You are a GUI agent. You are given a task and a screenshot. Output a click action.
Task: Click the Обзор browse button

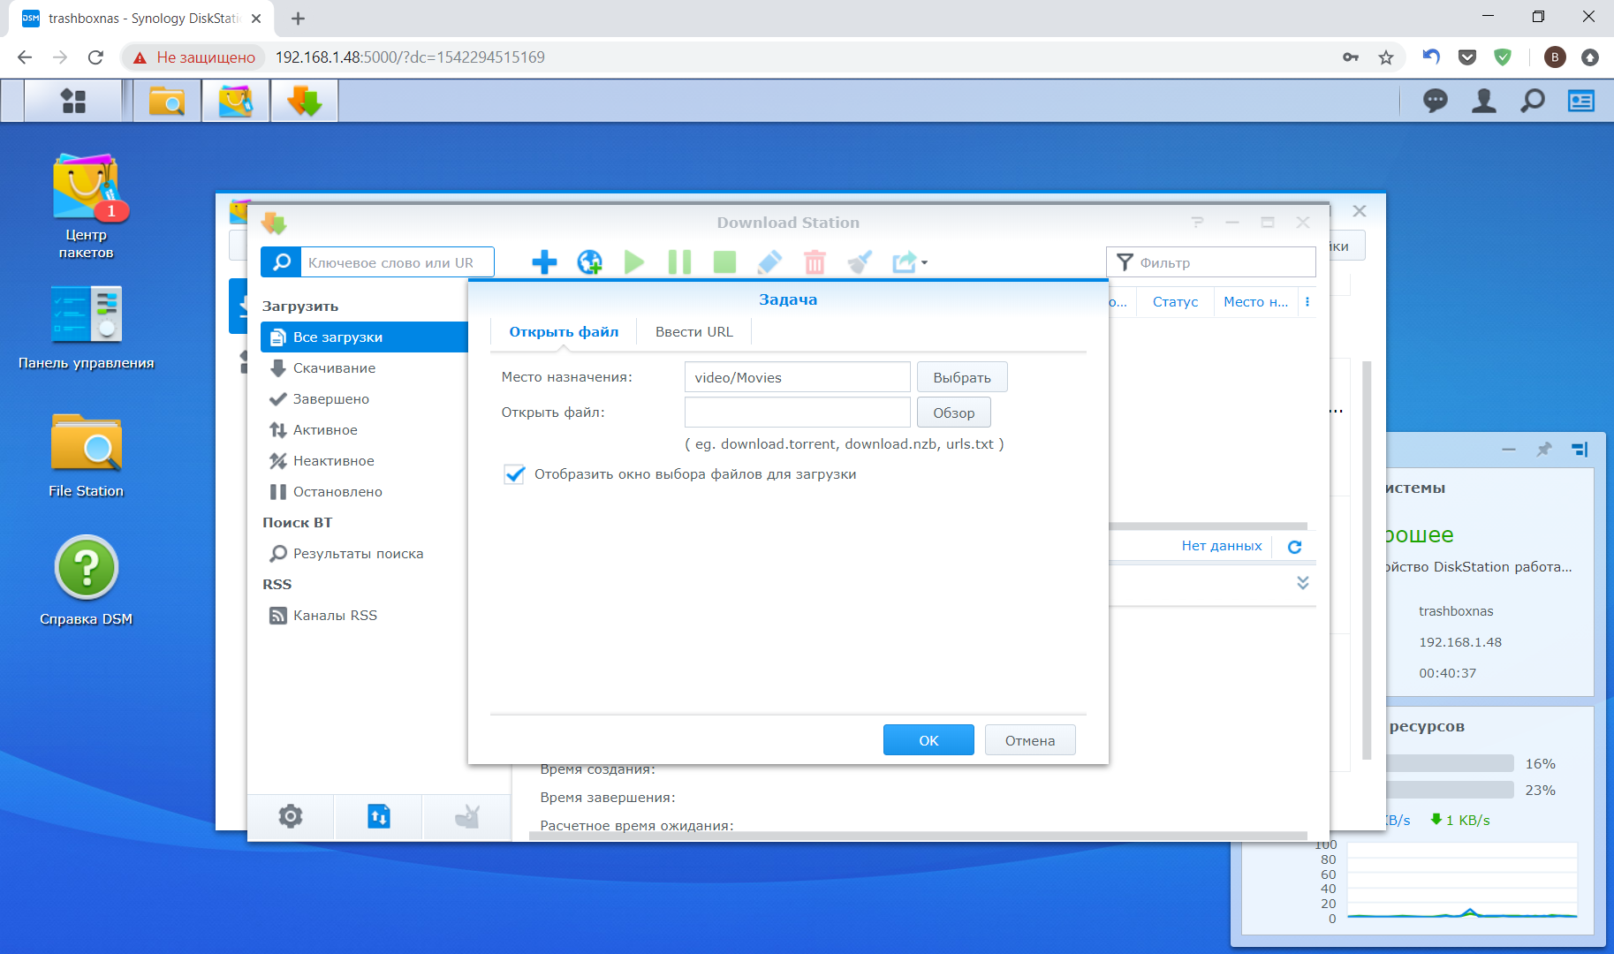pos(954,413)
